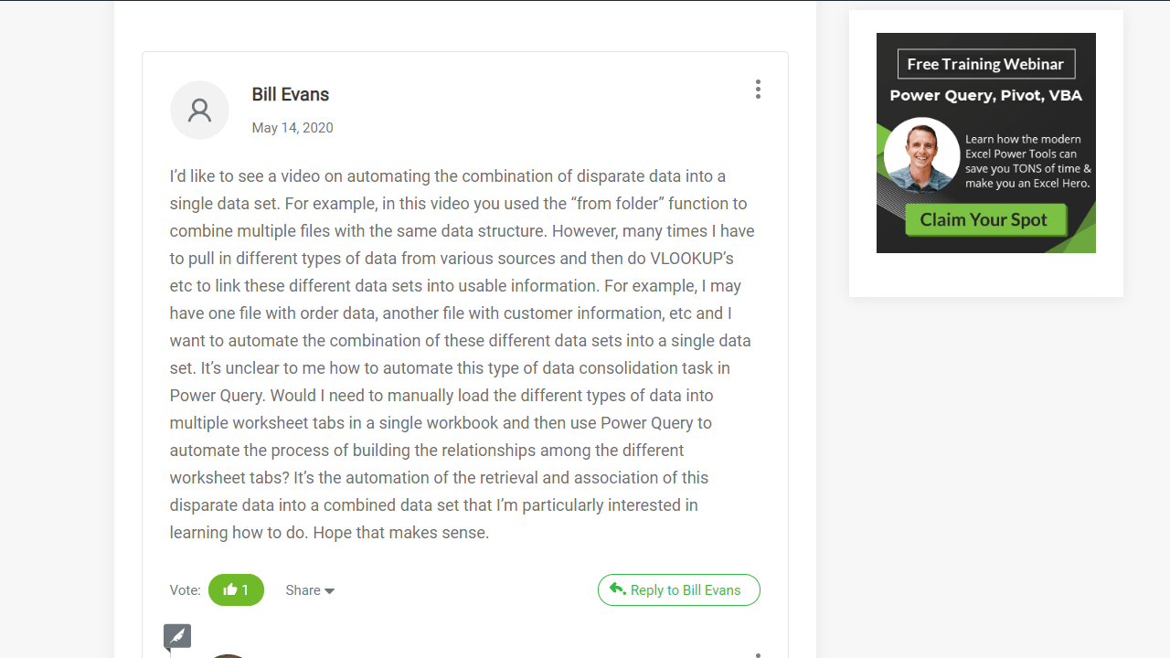Screen dimensions: 1170x658
Task: Click inside Bill Evans' comment paragraph
Action: pos(457,355)
